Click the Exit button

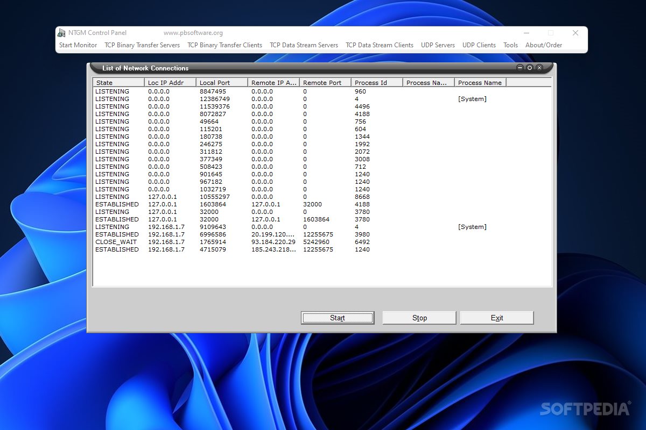click(x=497, y=318)
